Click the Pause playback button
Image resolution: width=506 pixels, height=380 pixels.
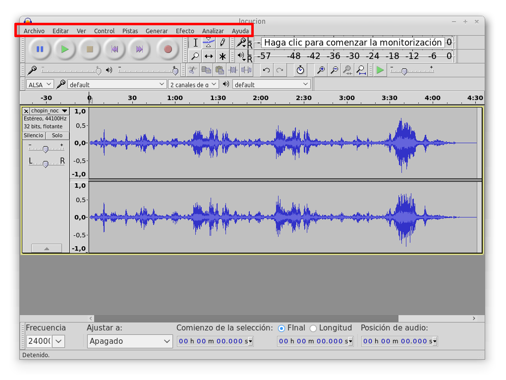coord(40,50)
